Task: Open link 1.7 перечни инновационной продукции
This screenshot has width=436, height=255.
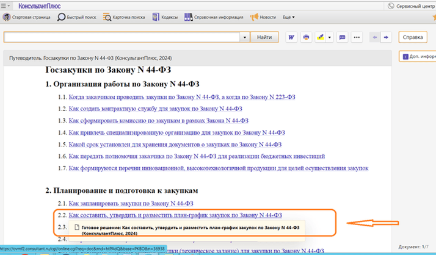Action: coord(219,168)
